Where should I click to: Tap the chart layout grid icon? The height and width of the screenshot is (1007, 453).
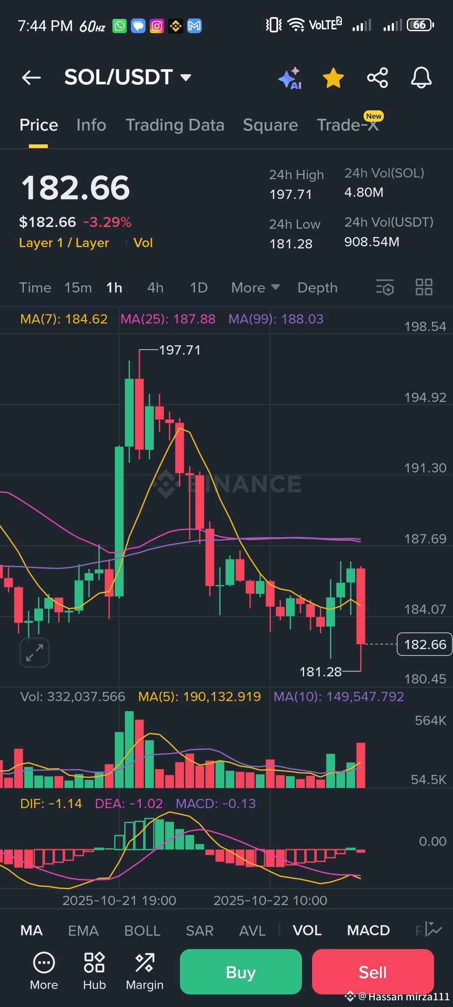point(424,287)
